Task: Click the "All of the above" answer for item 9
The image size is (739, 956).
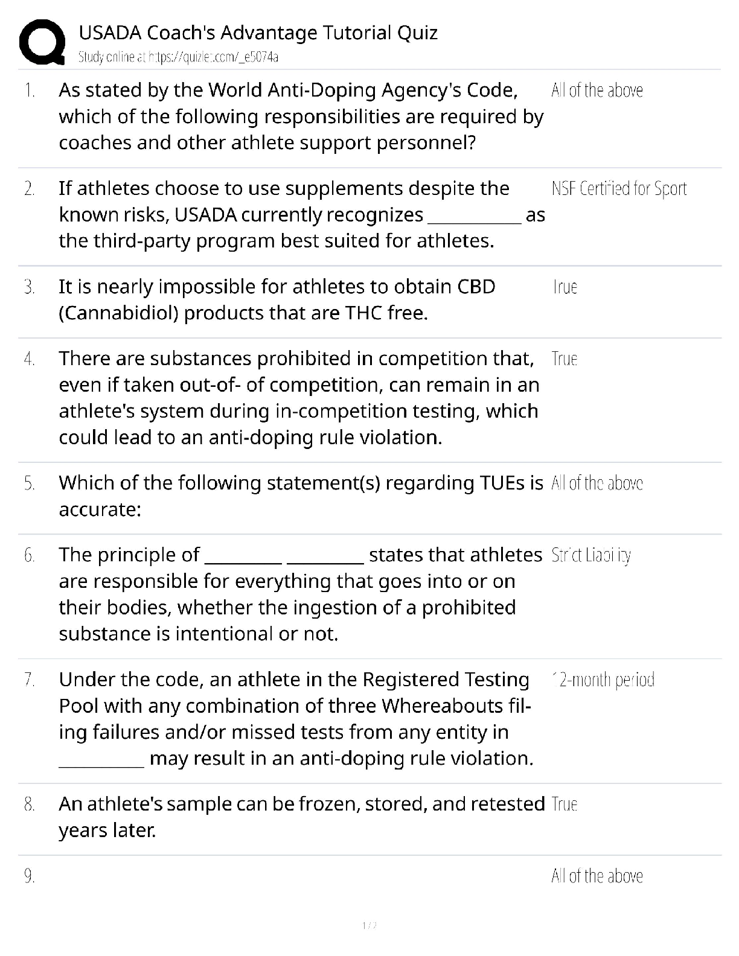Action: [597, 876]
